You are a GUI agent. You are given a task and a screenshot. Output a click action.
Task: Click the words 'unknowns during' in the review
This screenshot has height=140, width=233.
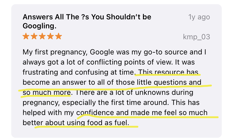[164, 92]
